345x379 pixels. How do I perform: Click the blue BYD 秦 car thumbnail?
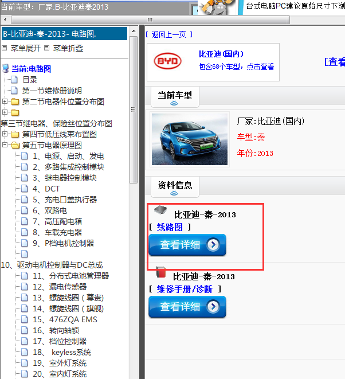[x=190, y=139]
